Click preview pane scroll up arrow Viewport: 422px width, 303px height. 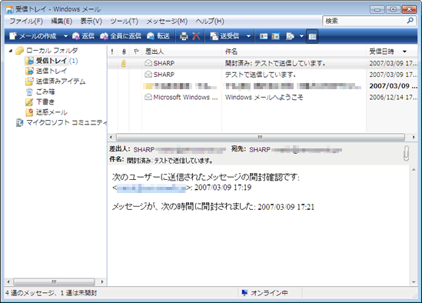[414, 170]
